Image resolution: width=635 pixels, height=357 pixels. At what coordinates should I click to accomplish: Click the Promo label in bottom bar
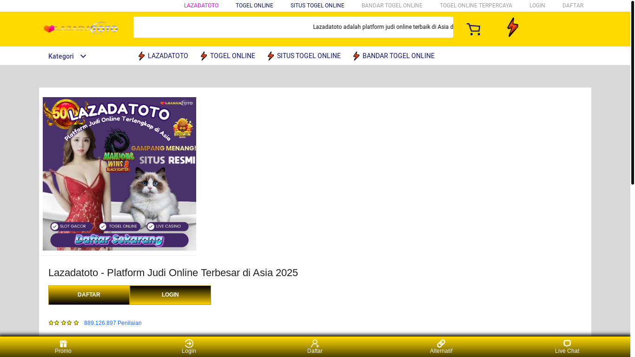point(63,351)
